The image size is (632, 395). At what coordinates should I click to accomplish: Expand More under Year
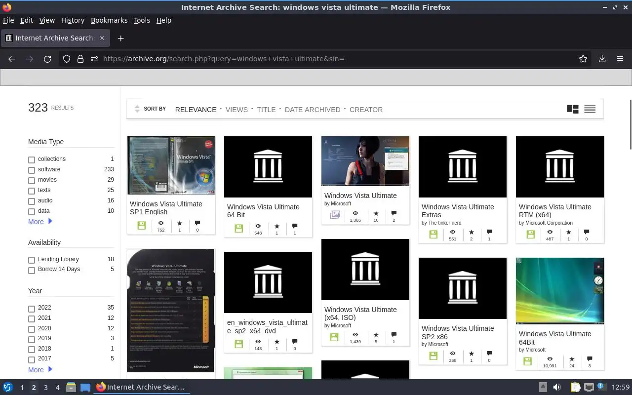pyautogui.click(x=40, y=370)
